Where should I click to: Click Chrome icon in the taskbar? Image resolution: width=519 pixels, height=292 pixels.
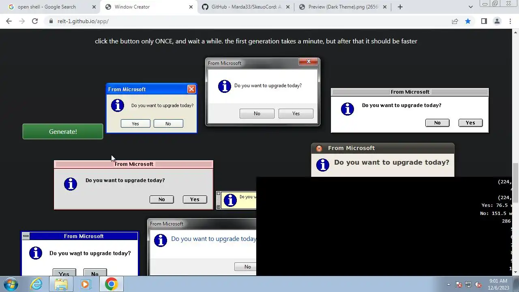coord(112,284)
